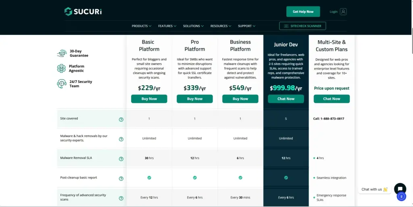The height and width of the screenshot is (207, 413).
Task: Expand the Solutions dropdown menu
Action: 193,26
